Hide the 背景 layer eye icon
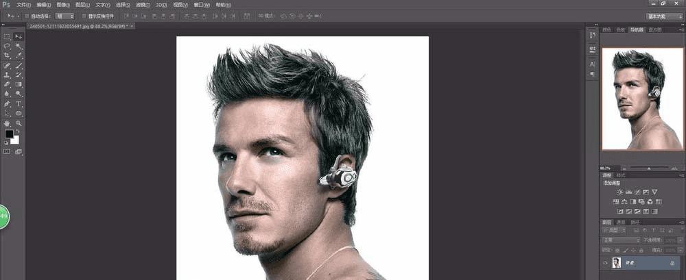686x280 pixels. click(x=606, y=264)
